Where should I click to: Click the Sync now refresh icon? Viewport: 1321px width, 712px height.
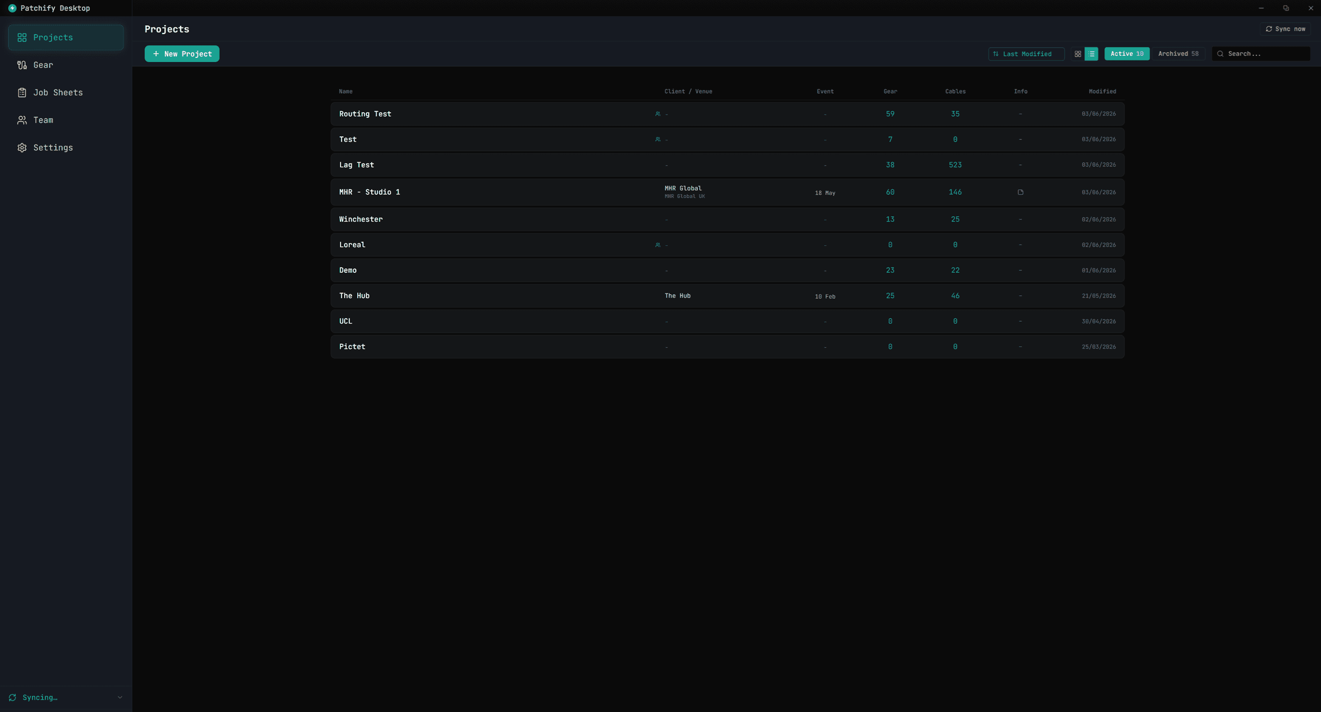pyautogui.click(x=1268, y=29)
